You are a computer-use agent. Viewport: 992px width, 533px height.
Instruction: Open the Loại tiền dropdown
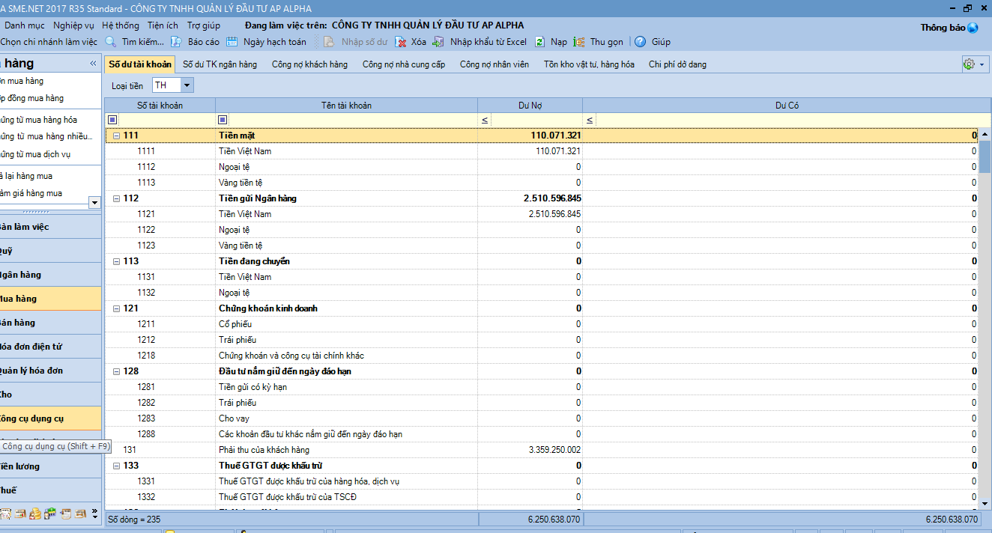click(187, 85)
